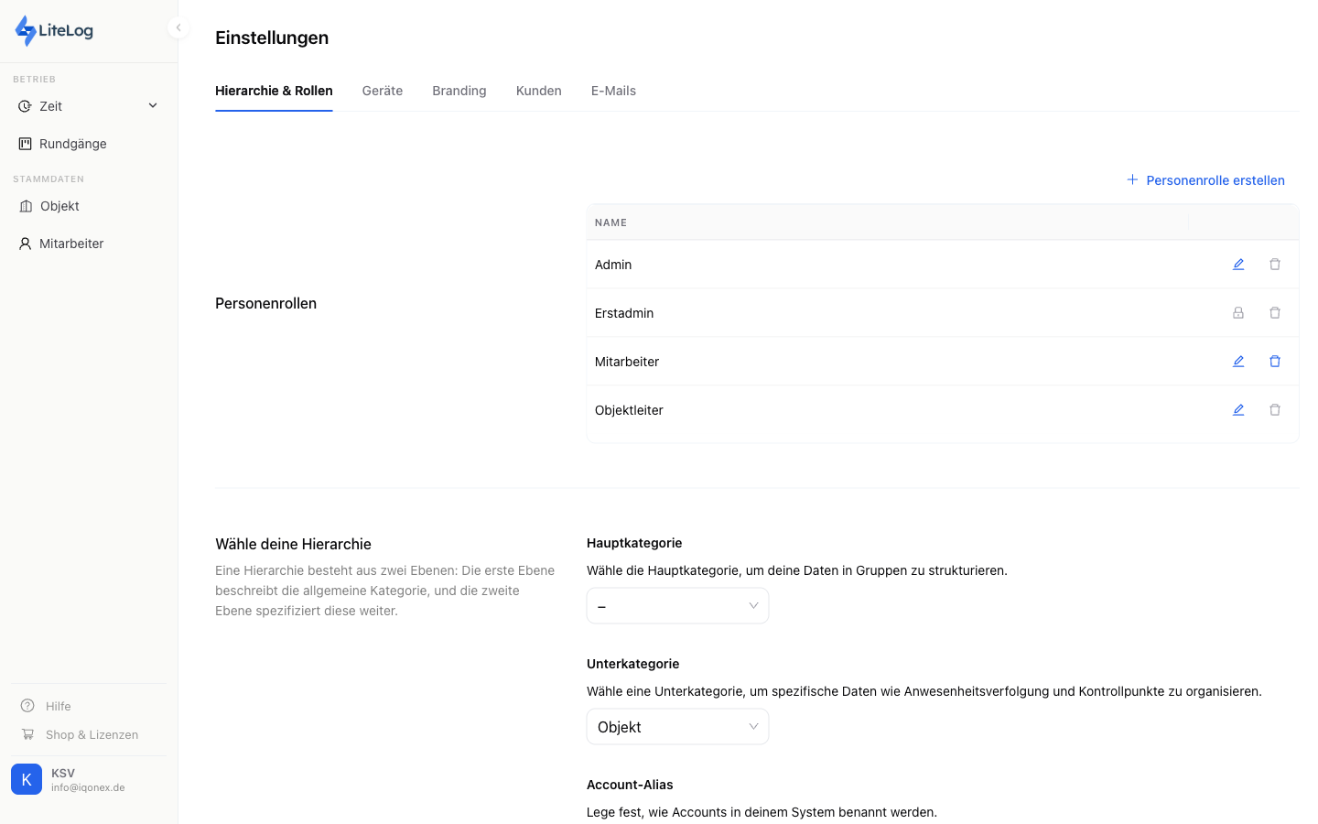Viewport: 1318px width, 824px height.
Task: Click the trash icon in Admin row
Action: pos(1275,265)
